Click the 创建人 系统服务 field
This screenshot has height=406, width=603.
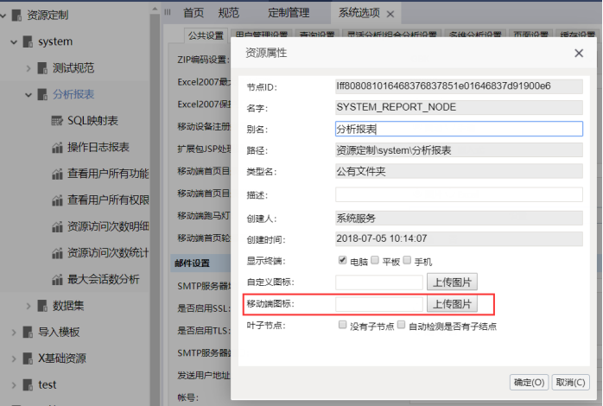click(459, 218)
